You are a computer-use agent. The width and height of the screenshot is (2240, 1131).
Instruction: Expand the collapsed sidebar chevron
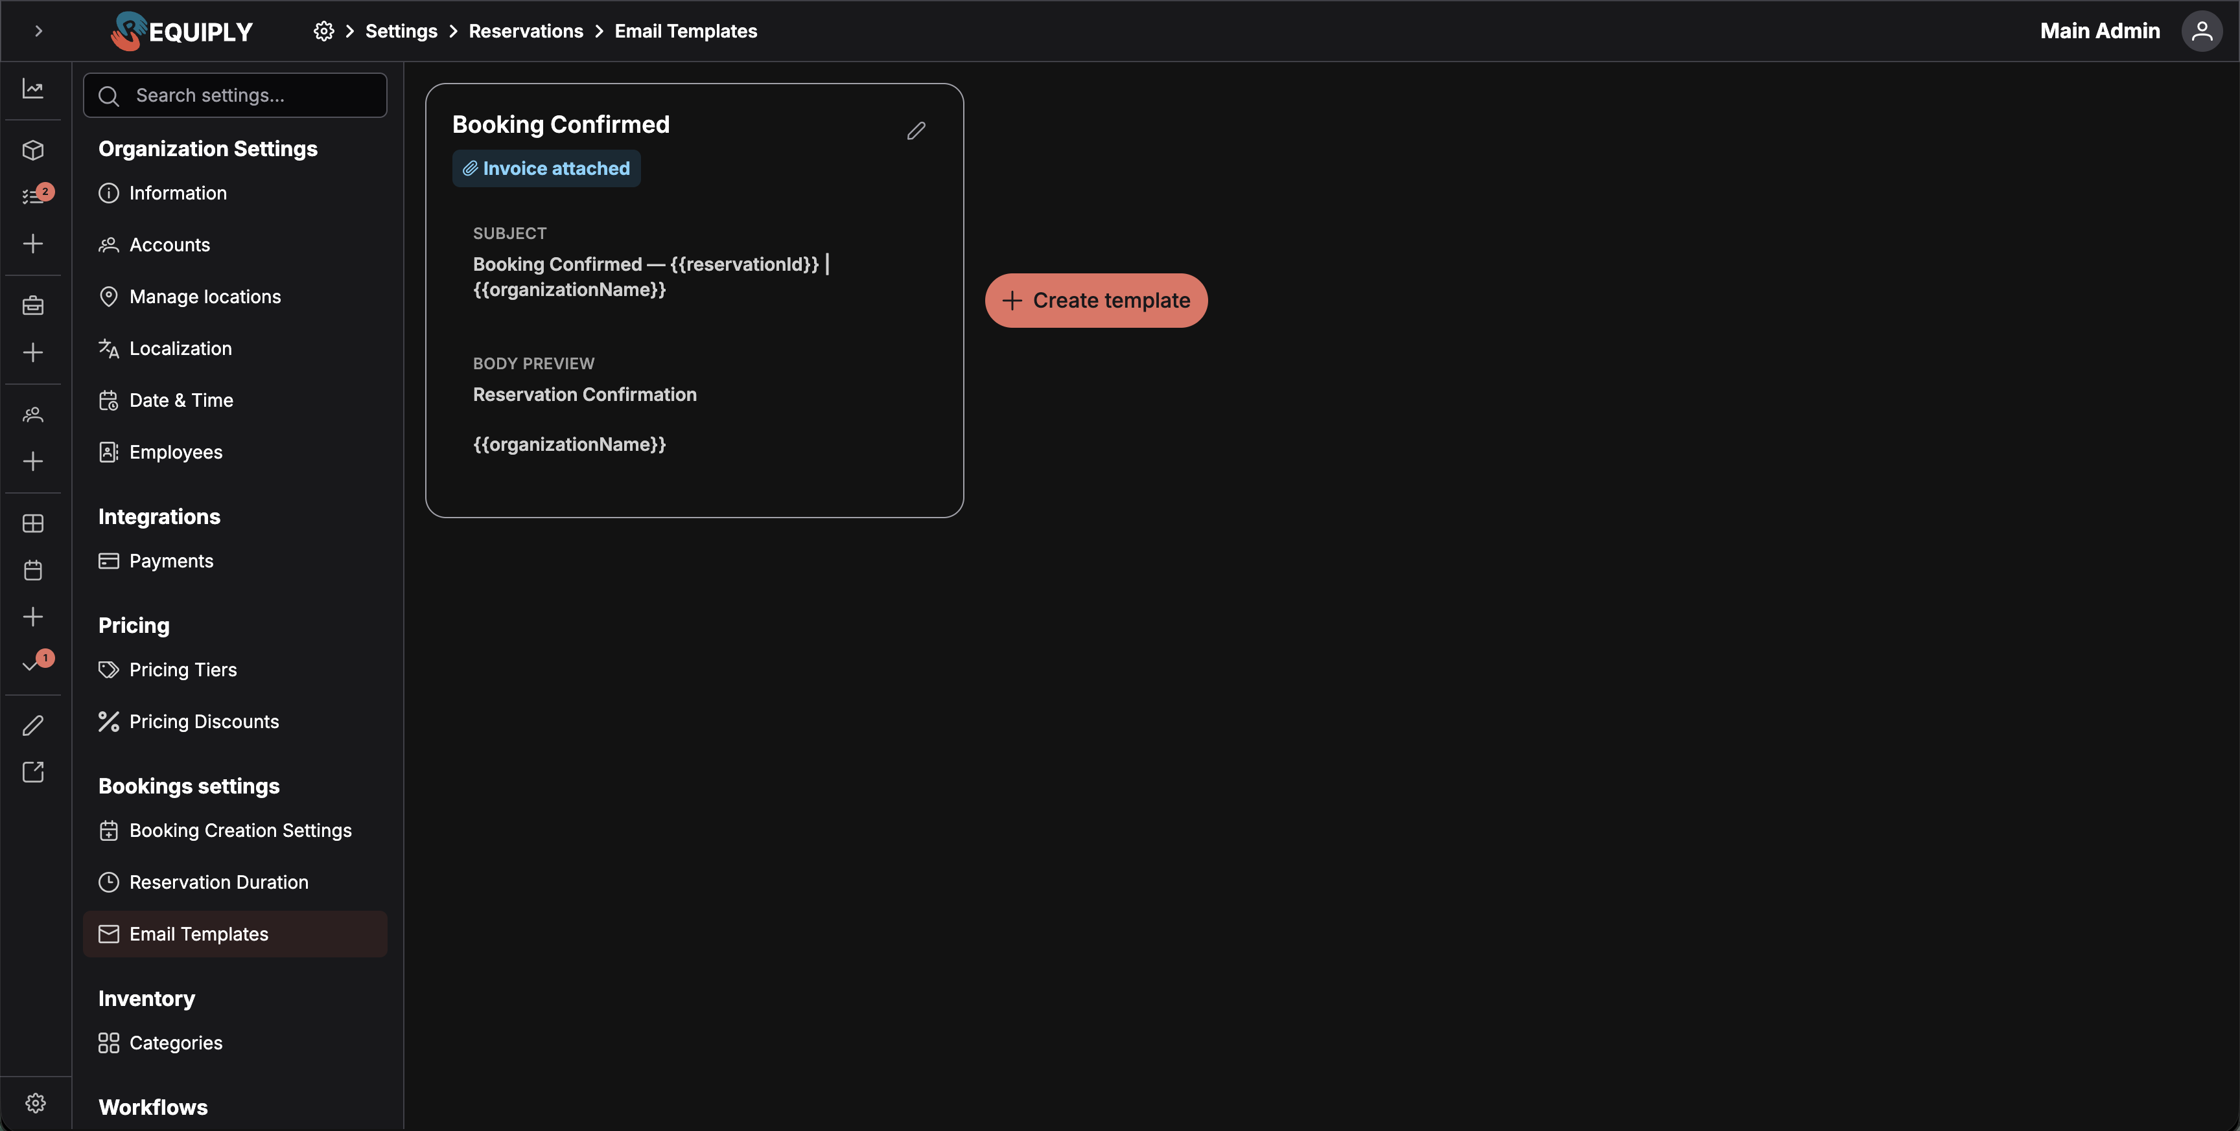[38, 30]
